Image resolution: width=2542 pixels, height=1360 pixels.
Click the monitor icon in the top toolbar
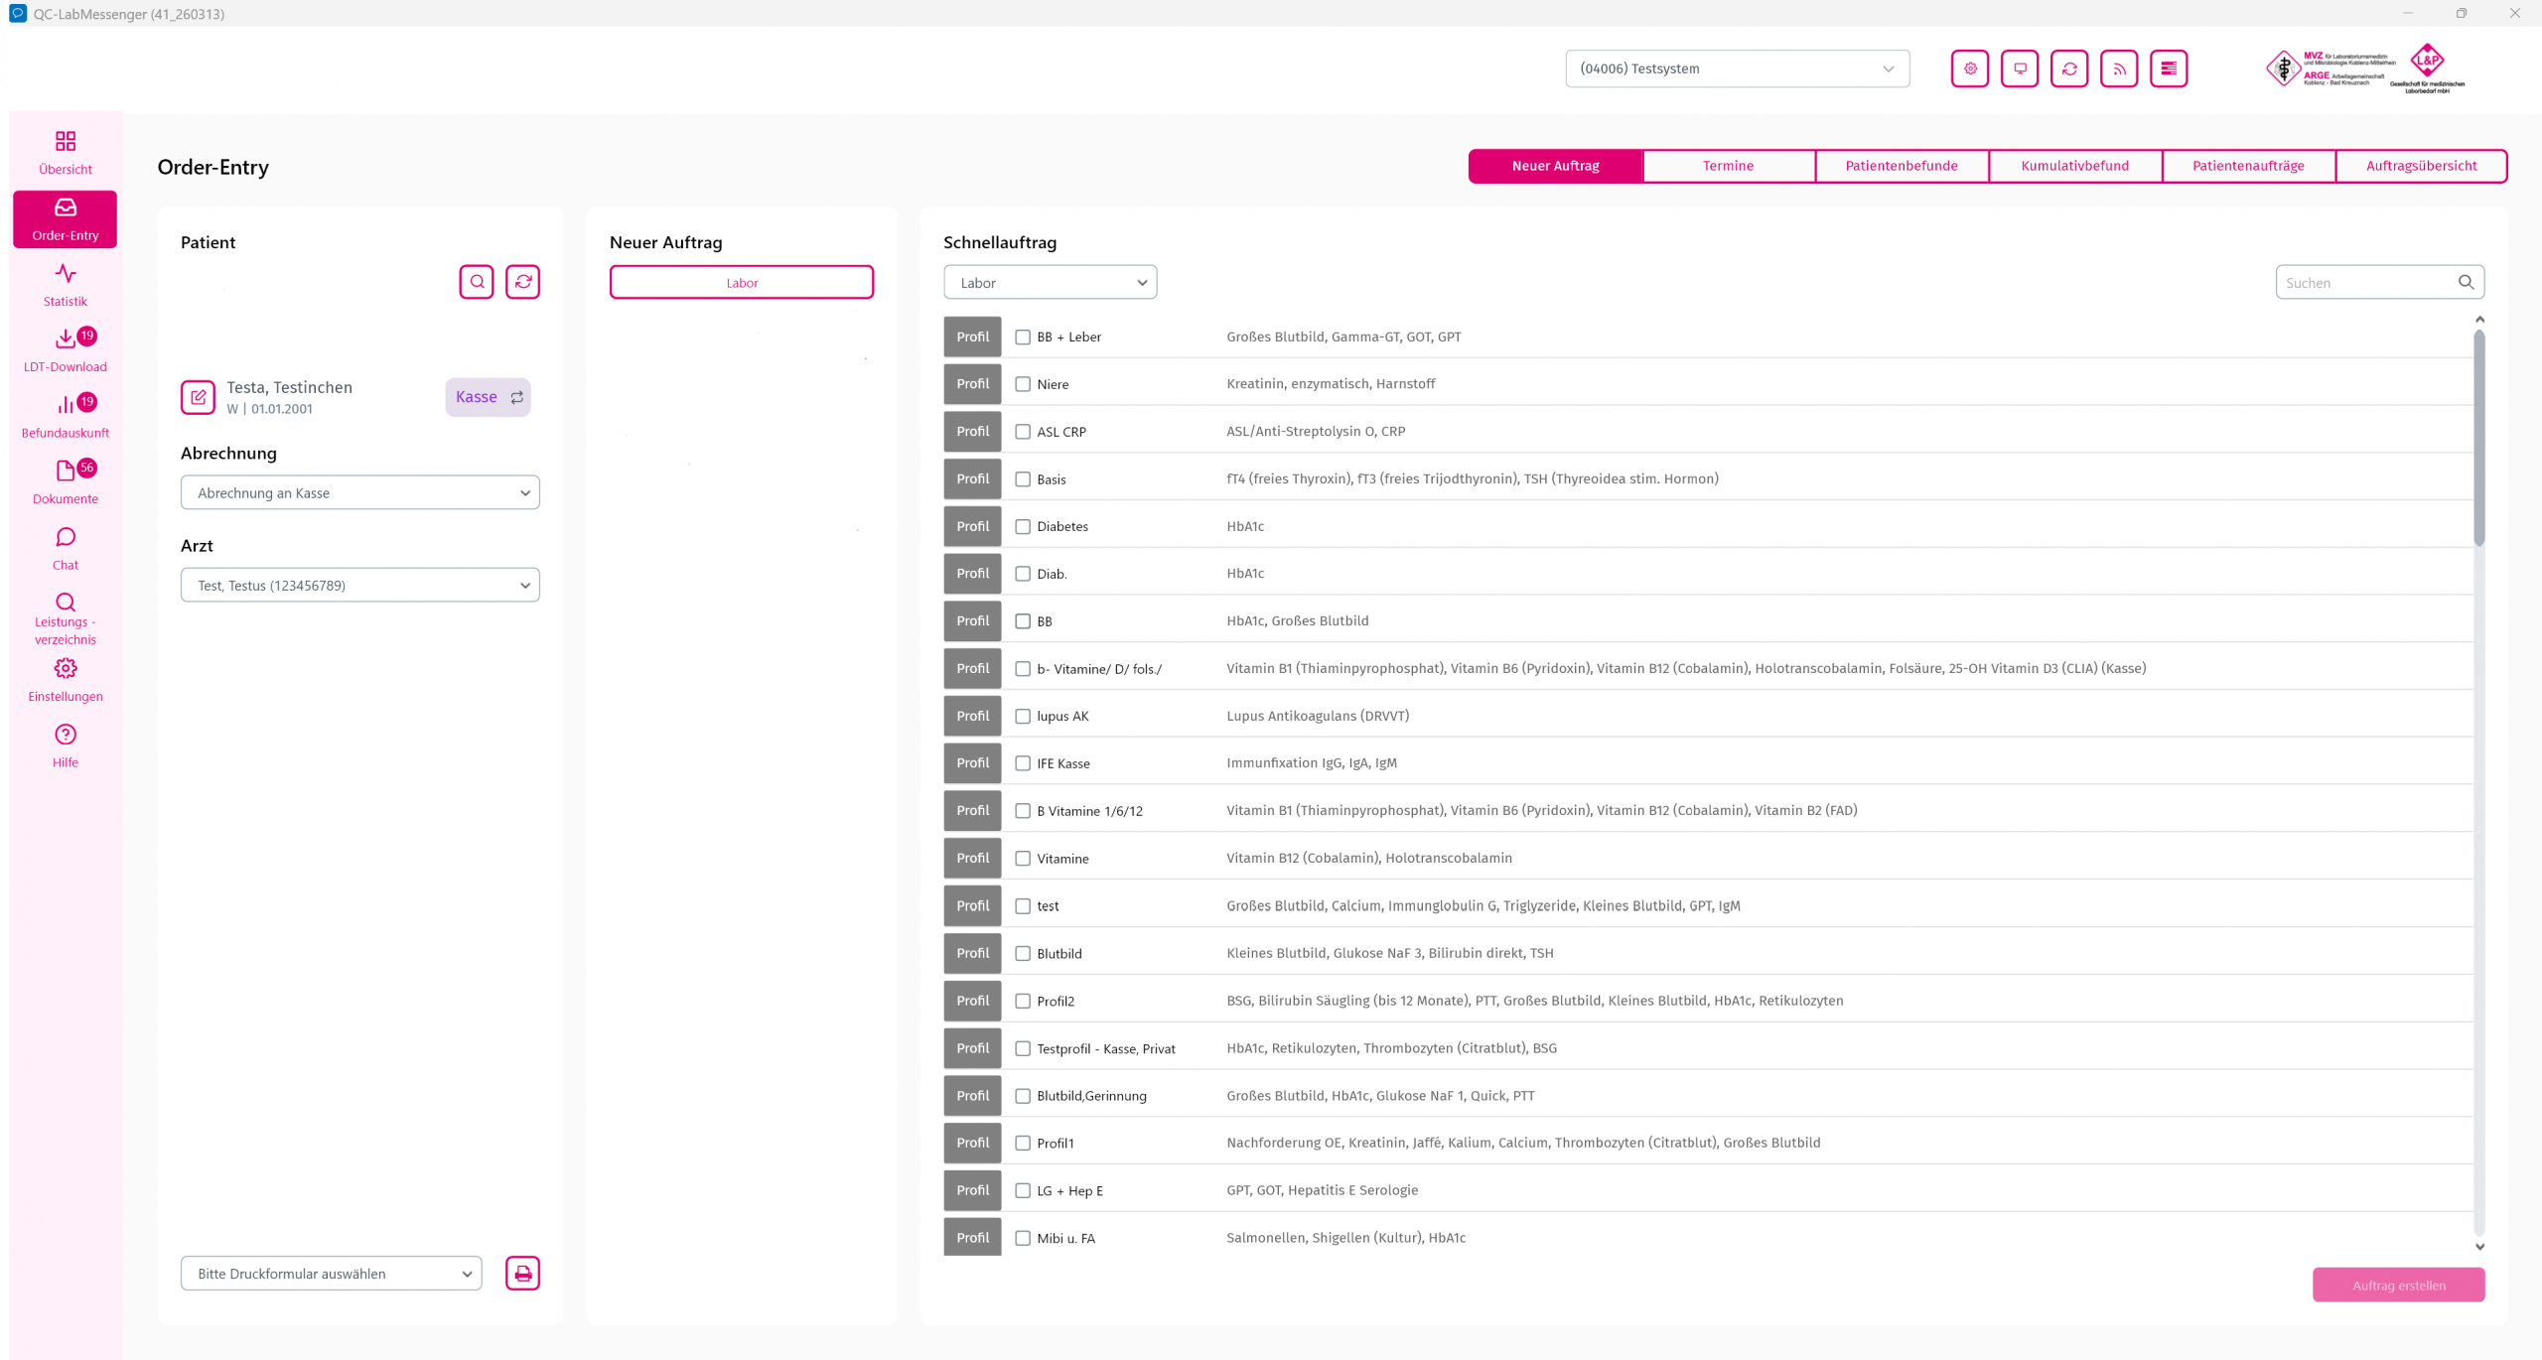click(2020, 68)
